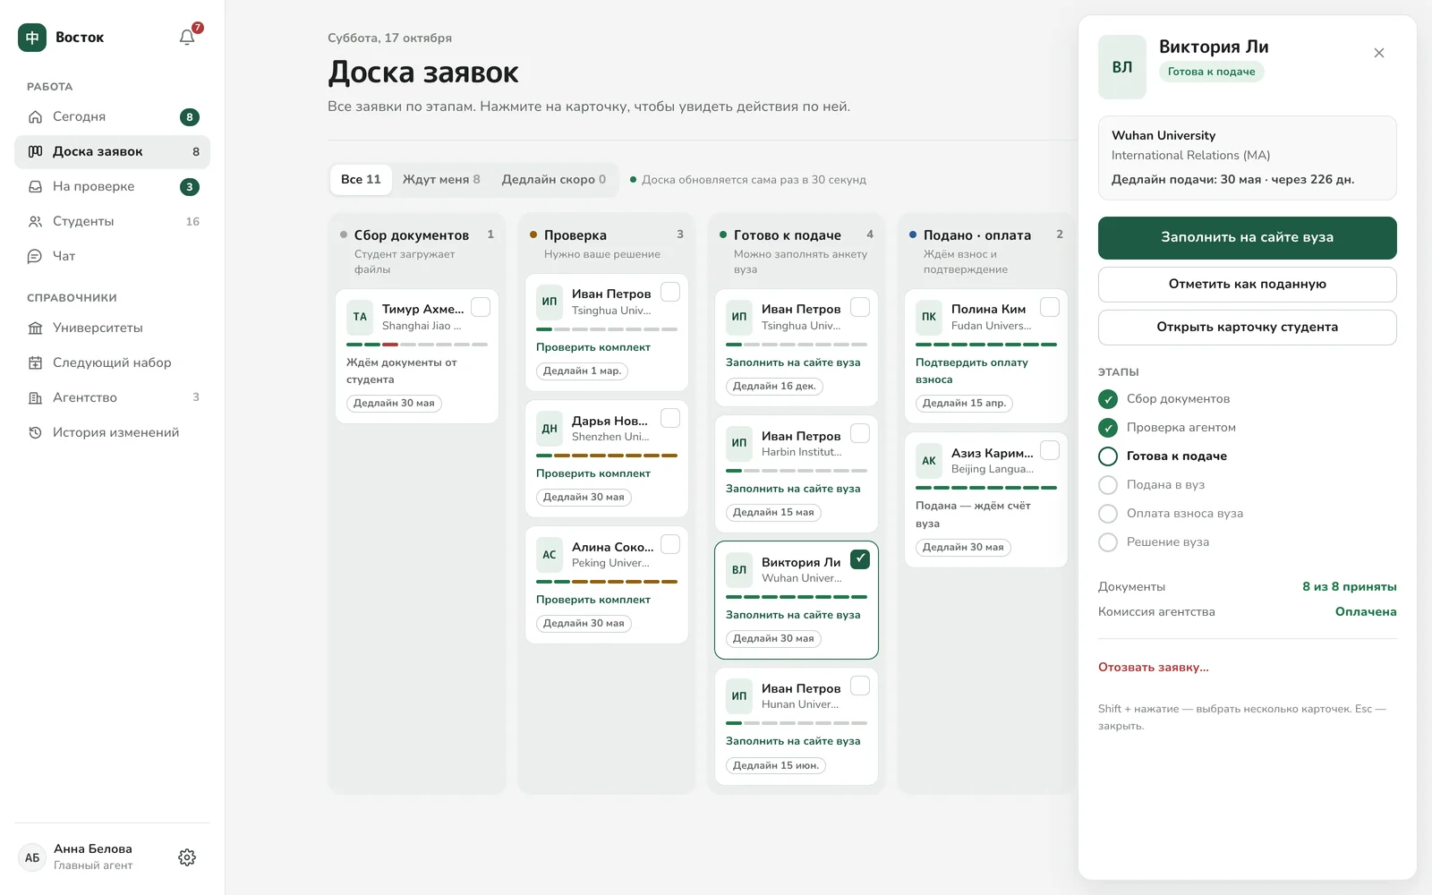Click Заполнить на сайте вуза on Hunan card

[793, 741]
